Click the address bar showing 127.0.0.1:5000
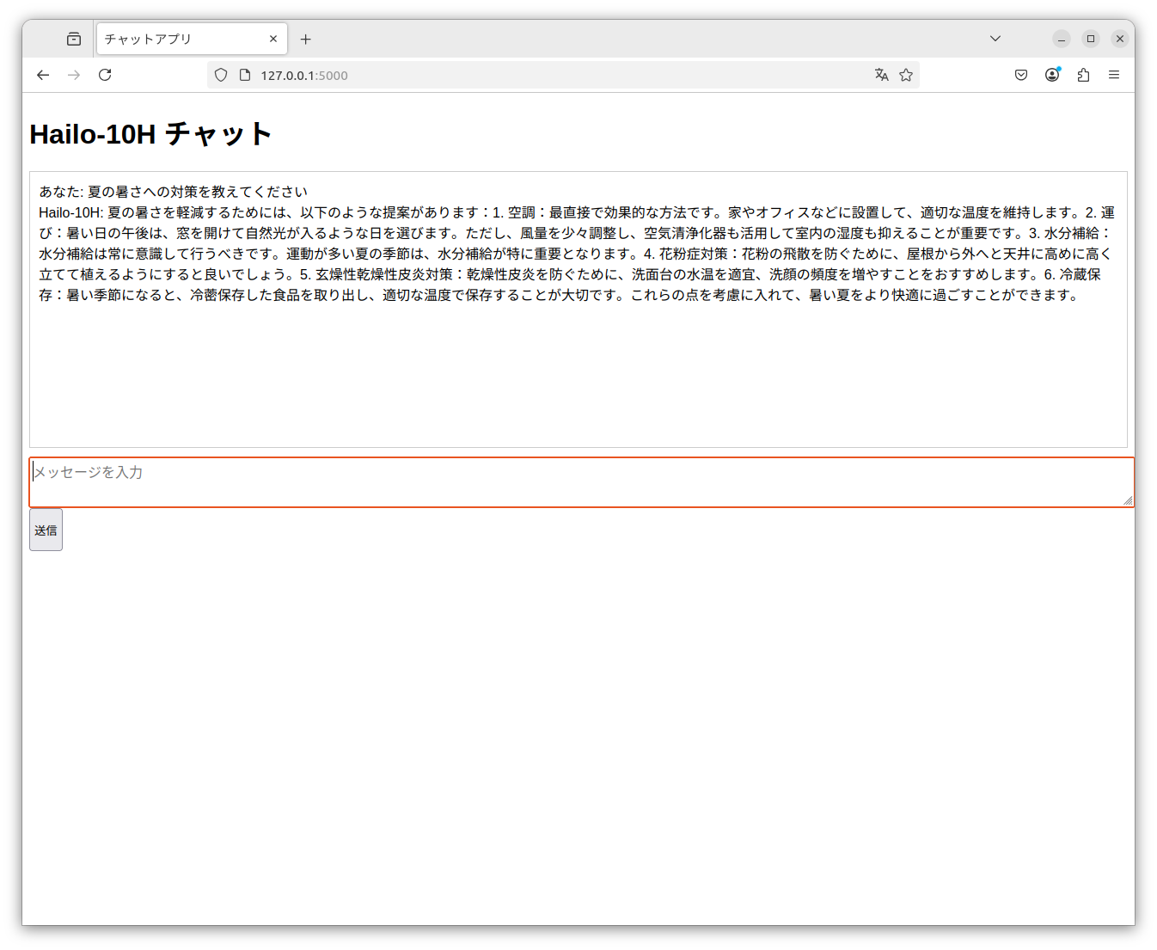Image resolution: width=1157 pixels, height=950 pixels. pos(563,75)
